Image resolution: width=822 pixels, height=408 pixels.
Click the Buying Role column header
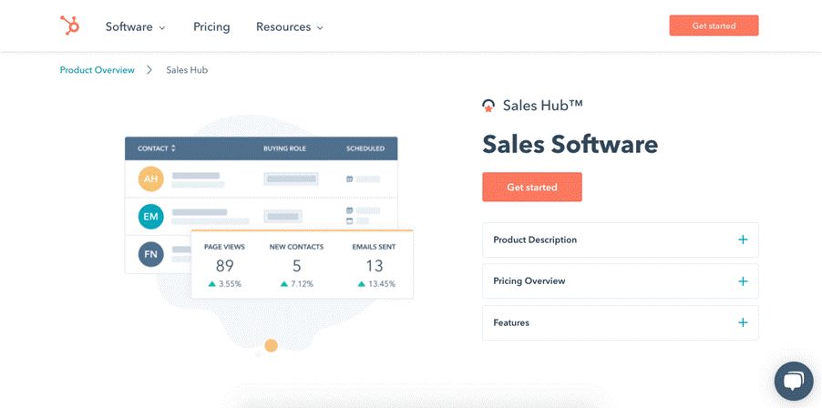coord(284,148)
